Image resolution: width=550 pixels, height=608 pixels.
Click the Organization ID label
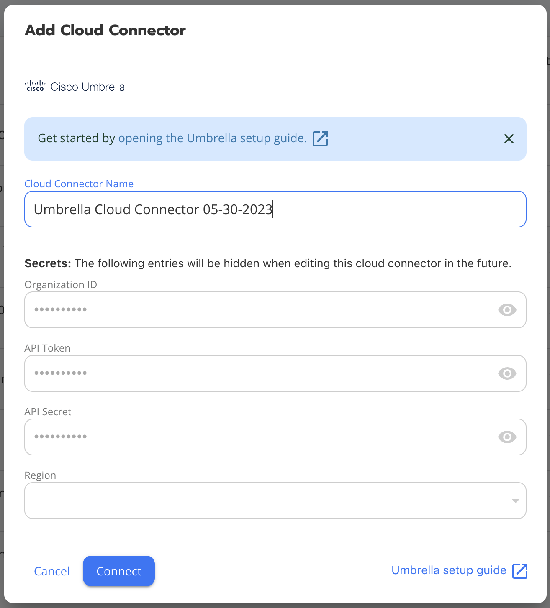tap(61, 285)
